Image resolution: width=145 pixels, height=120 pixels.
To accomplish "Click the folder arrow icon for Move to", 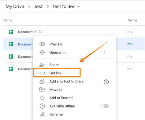I will click(42, 89).
